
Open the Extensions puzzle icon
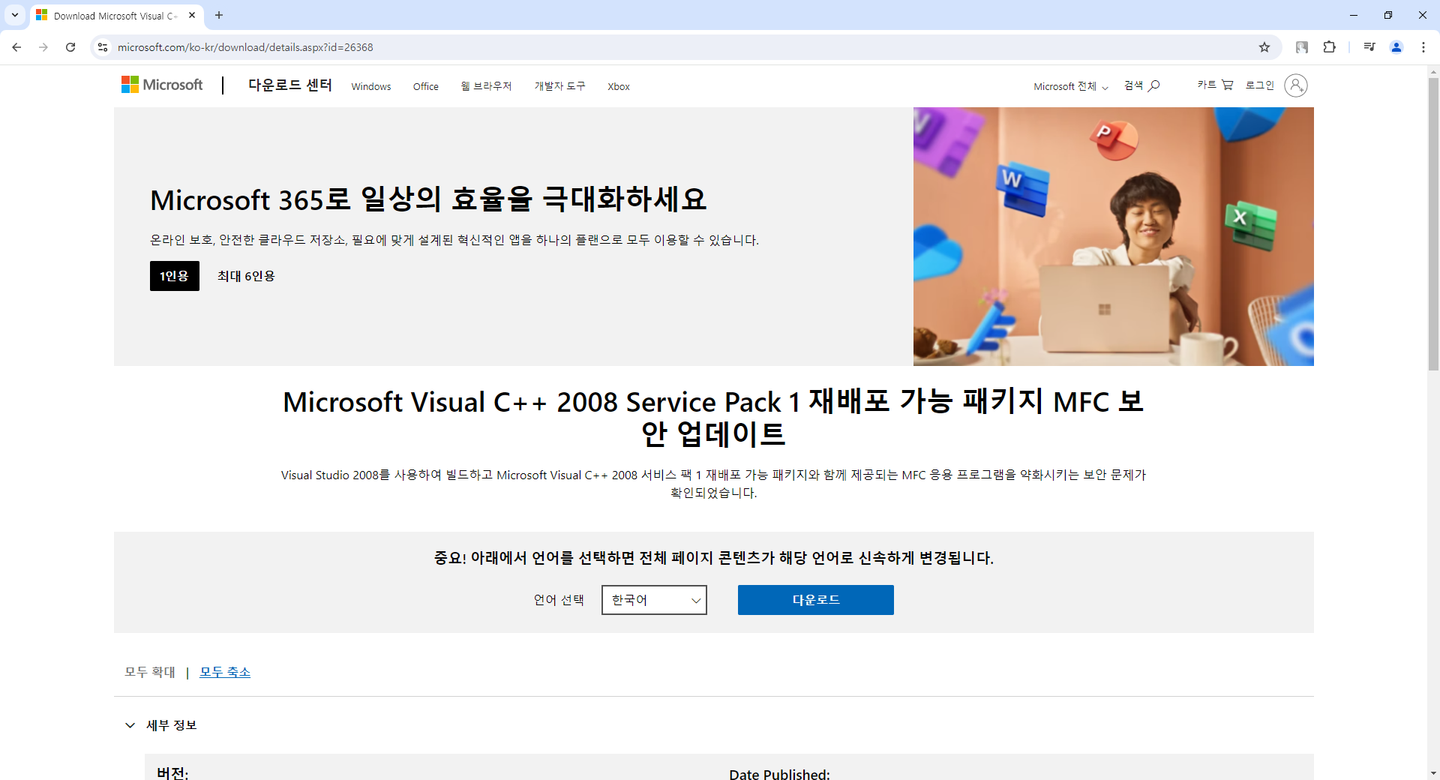(x=1329, y=47)
